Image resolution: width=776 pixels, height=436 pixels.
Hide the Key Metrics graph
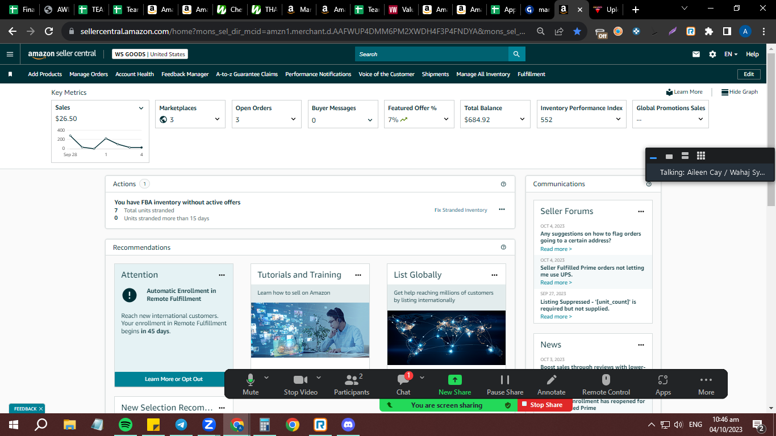pyautogui.click(x=740, y=92)
